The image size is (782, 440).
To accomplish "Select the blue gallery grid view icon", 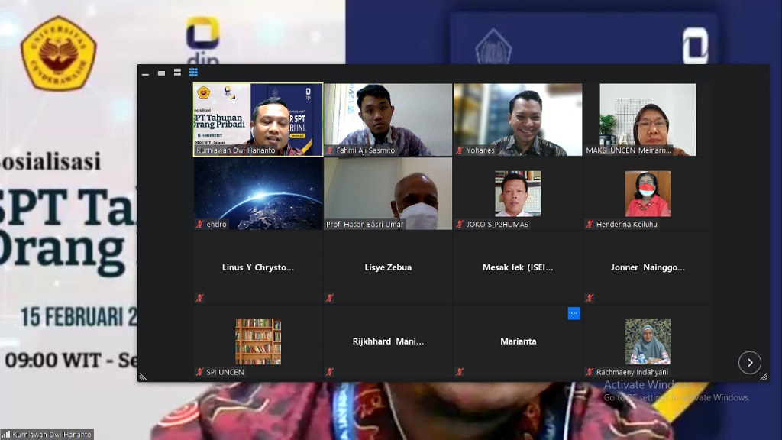I will point(193,73).
